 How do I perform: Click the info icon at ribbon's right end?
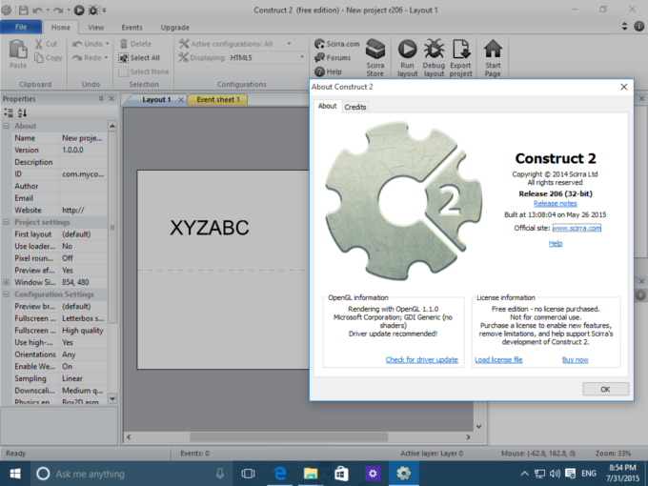coord(638,27)
